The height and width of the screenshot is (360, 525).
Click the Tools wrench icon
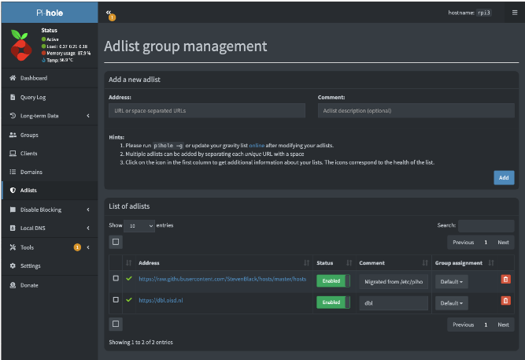pyautogui.click(x=13, y=247)
